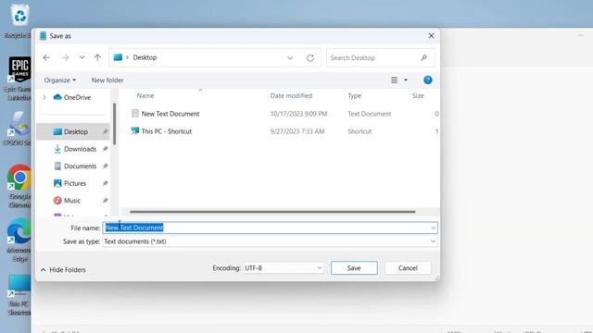
Task: Click the Desktop address bar path
Action: [145, 57]
